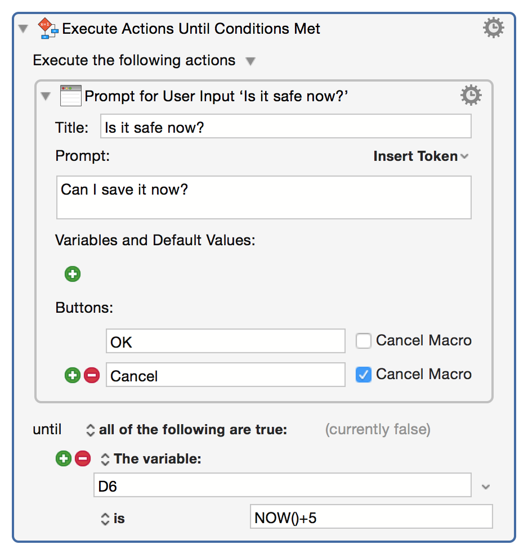Open the Prompt for User Input gear menu
The height and width of the screenshot is (558, 528).
tap(471, 95)
